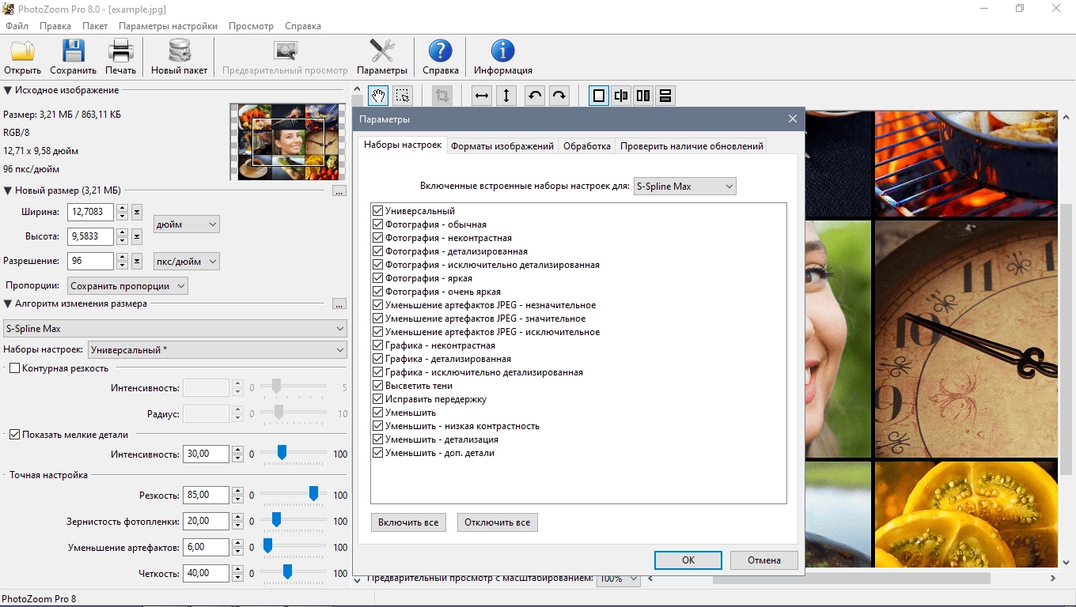Toggle Высветить тени checkbox
This screenshot has width=1076, height=607.
pos(378,386)
